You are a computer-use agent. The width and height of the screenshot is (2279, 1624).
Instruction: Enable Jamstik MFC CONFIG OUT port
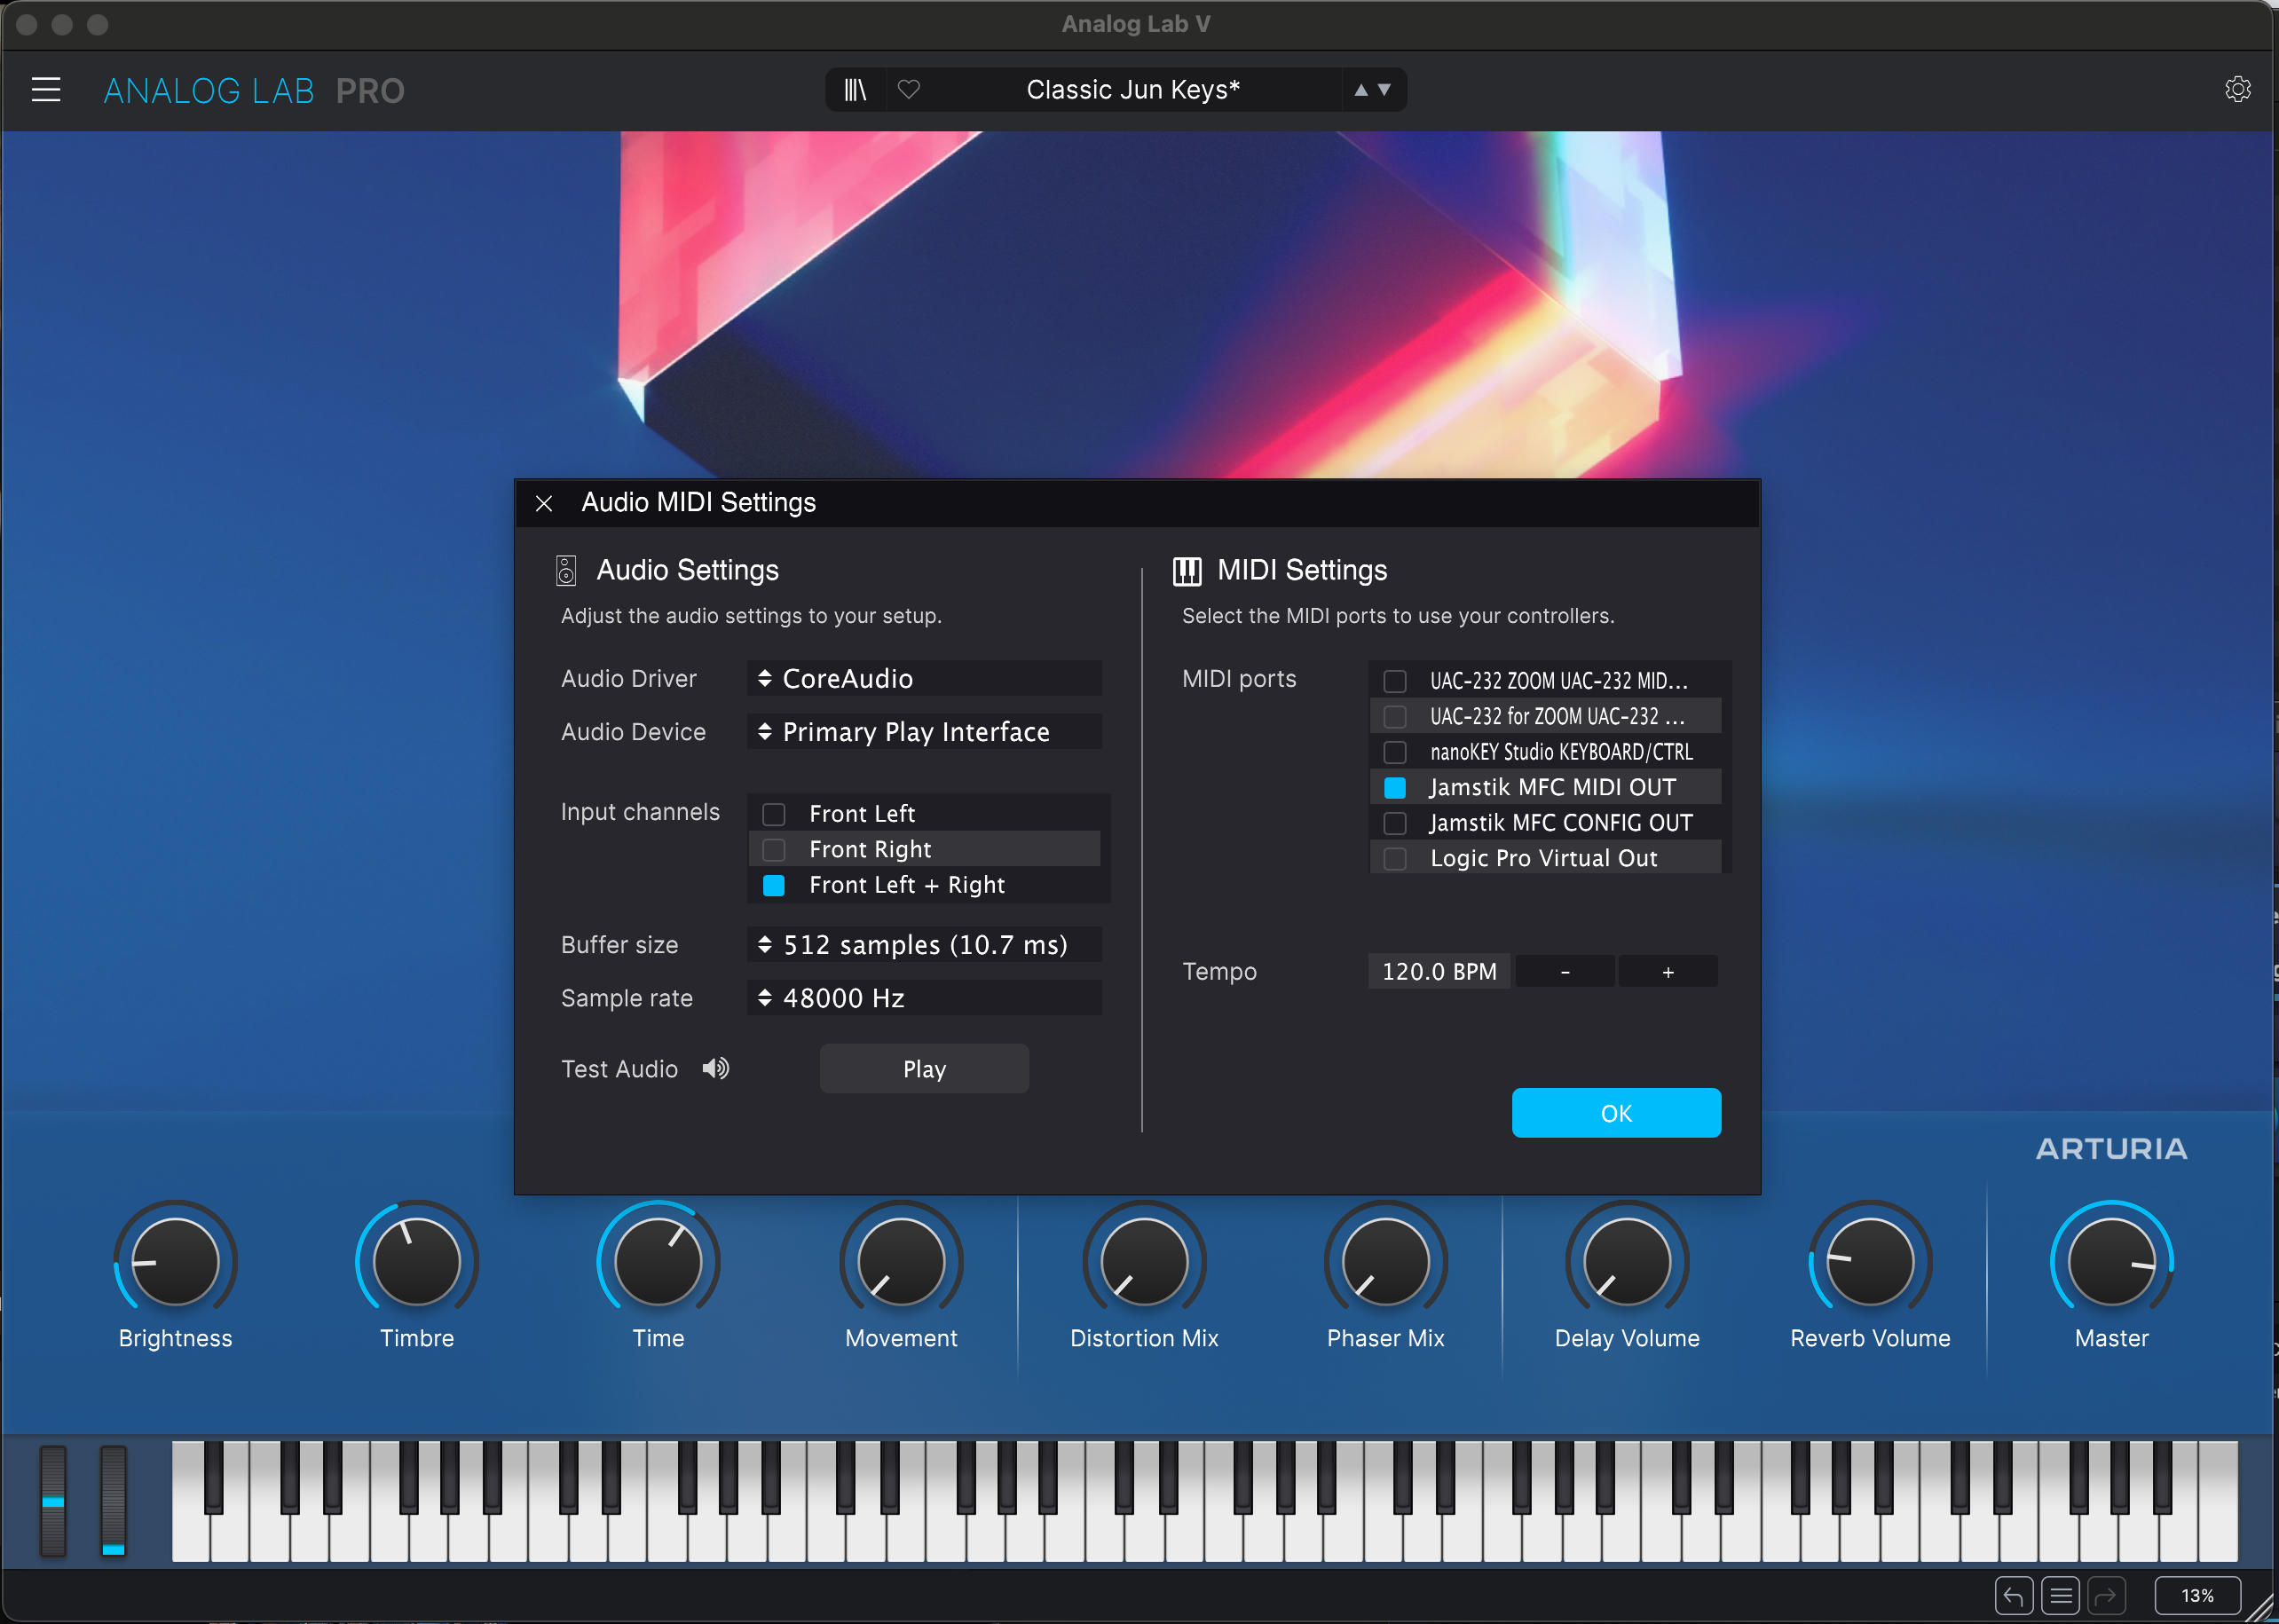(x=1395, y=823)
